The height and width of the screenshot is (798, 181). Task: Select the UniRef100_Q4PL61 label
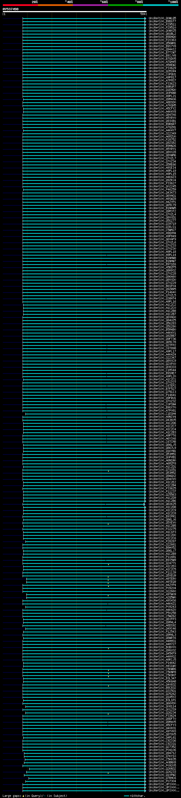click(162, 737)
